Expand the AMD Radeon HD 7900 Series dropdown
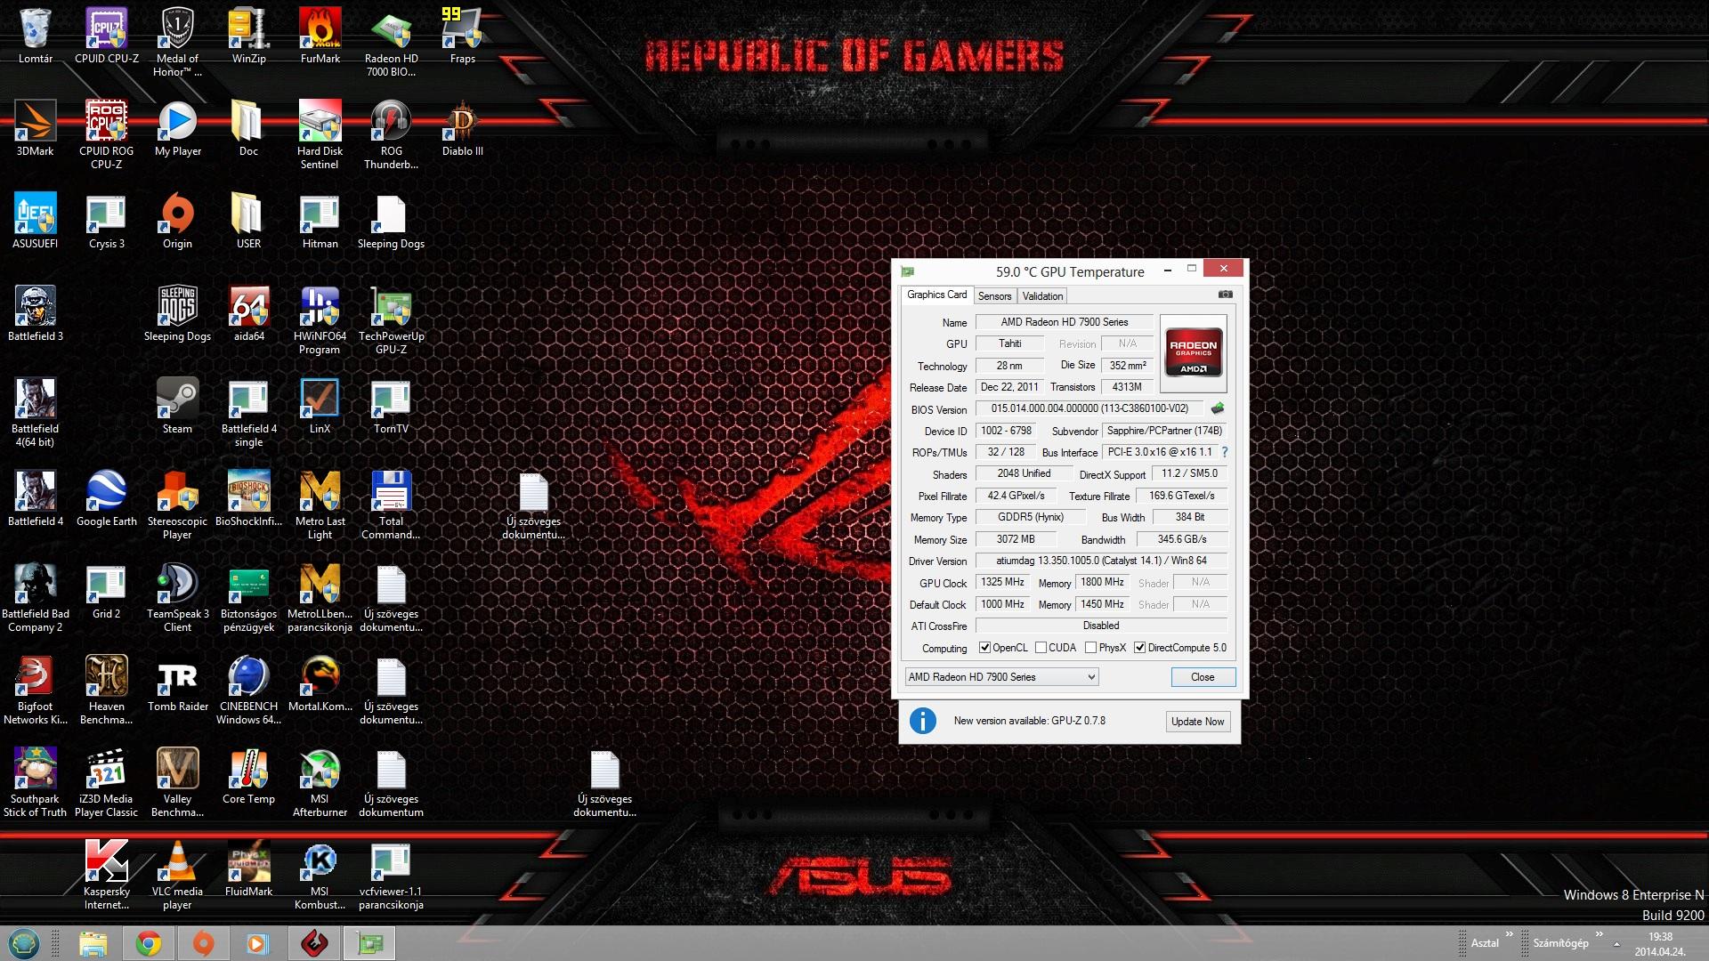The width and height of the screenshot is (1709, 961). click(1091, 677)
